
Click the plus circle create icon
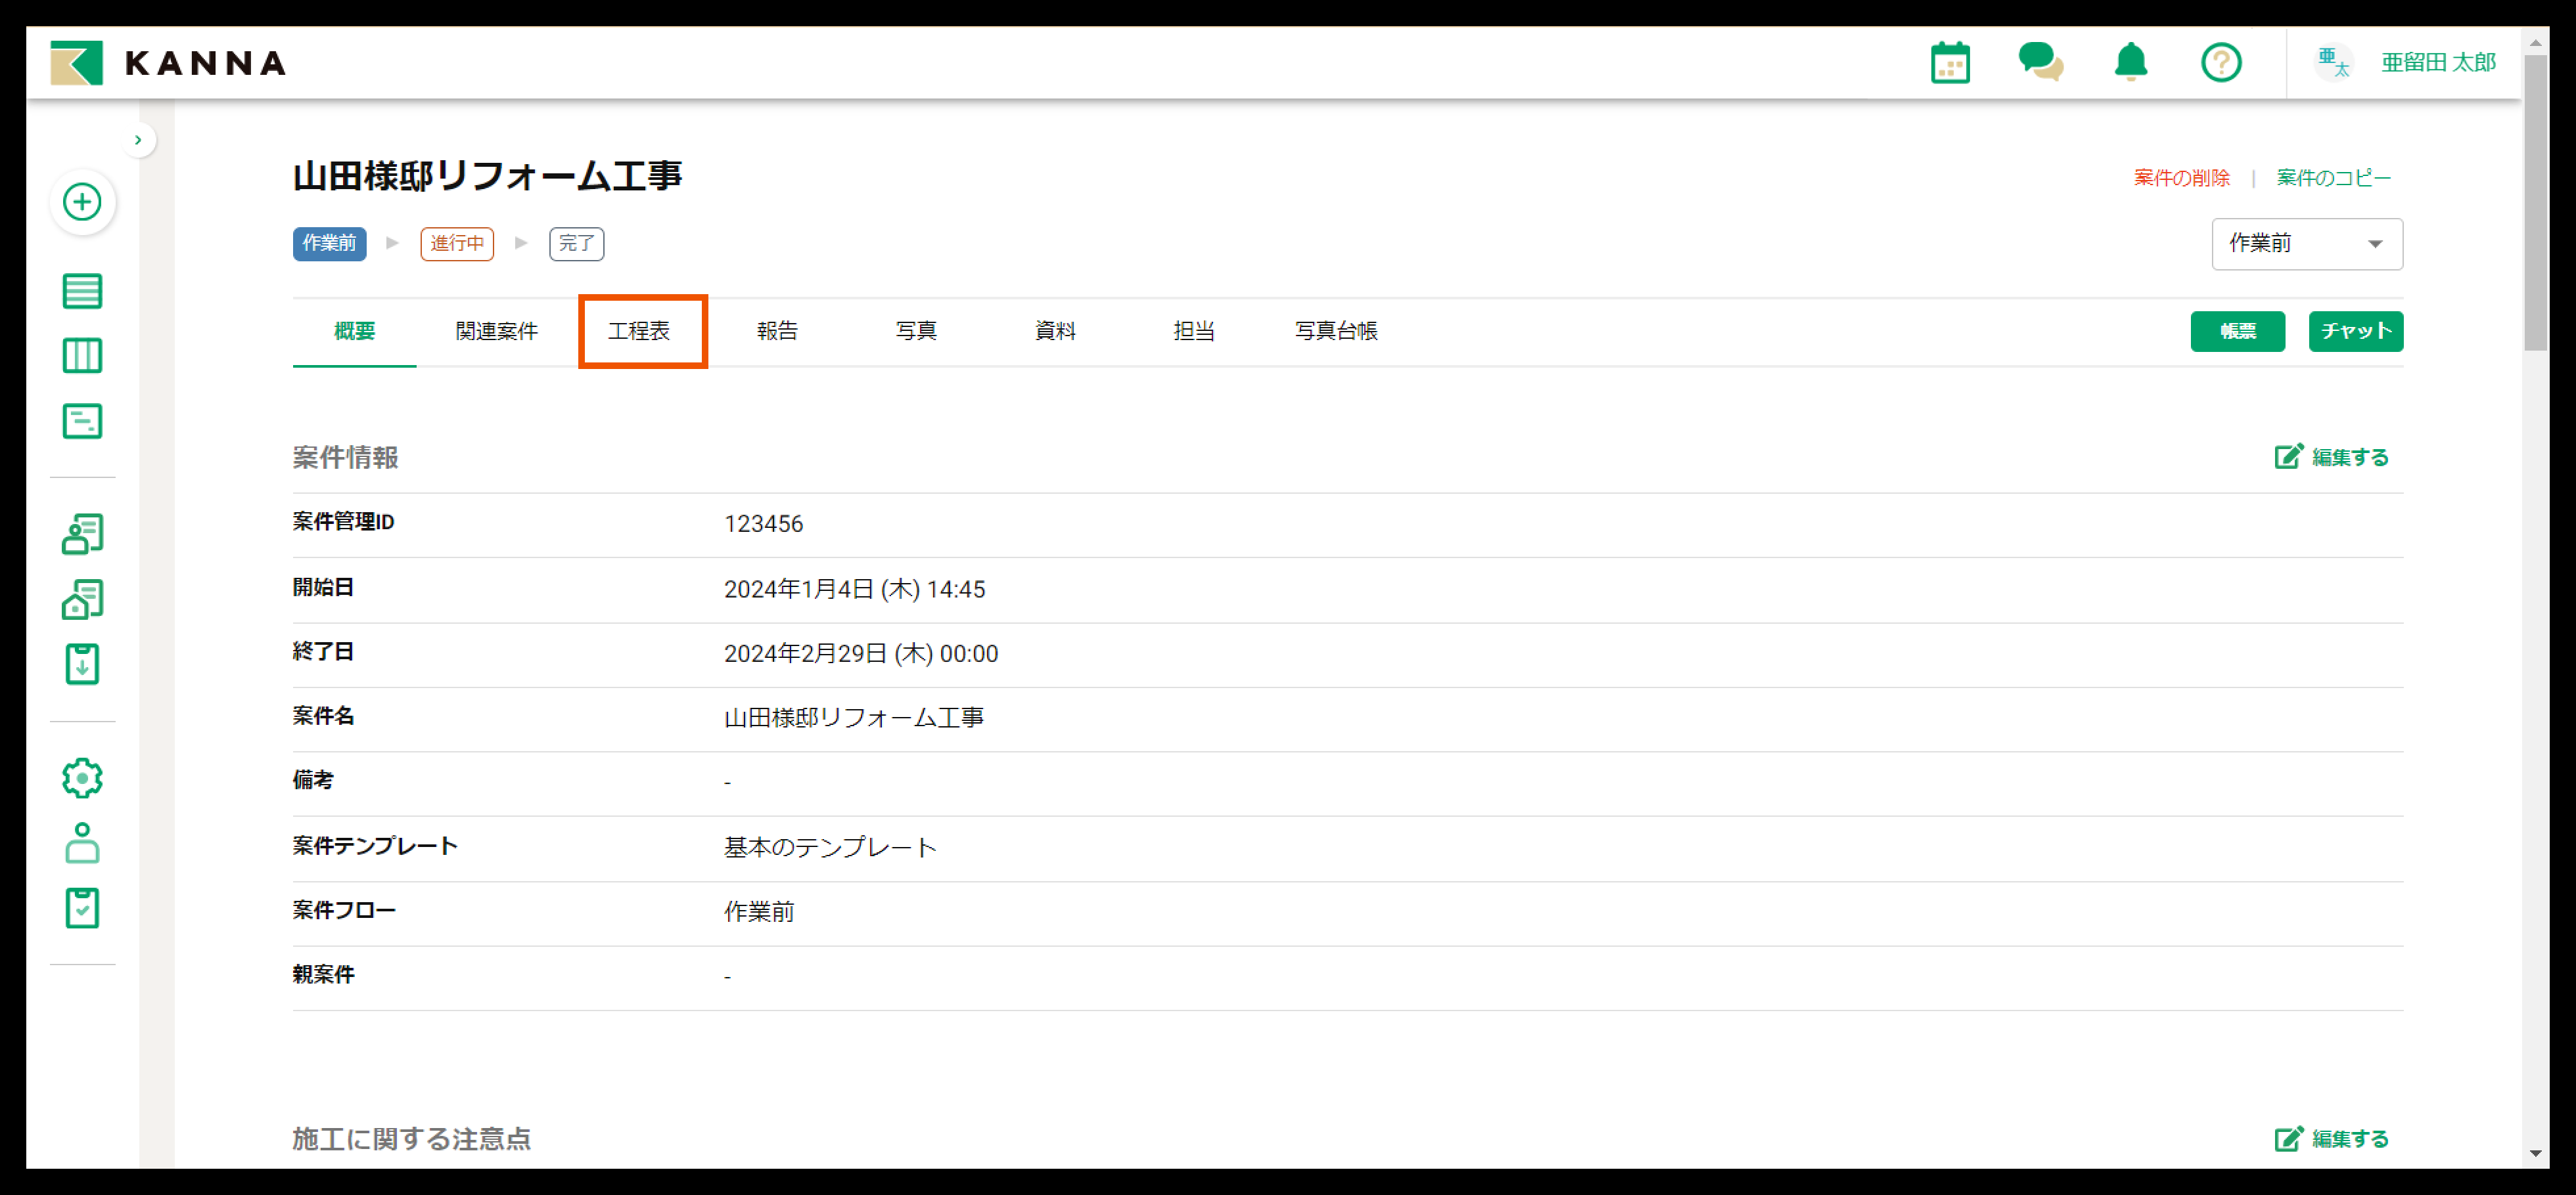point(82,202)
